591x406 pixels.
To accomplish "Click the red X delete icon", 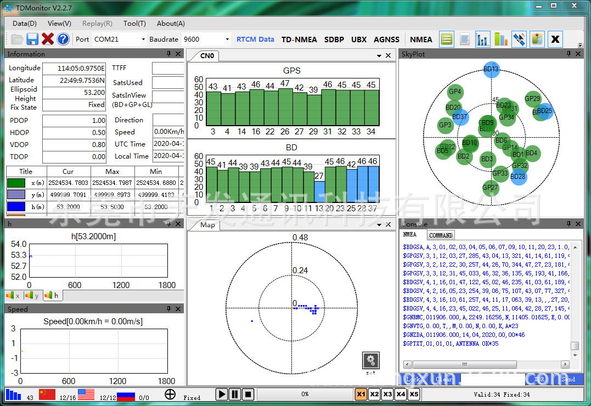I will tap(48, 39).
